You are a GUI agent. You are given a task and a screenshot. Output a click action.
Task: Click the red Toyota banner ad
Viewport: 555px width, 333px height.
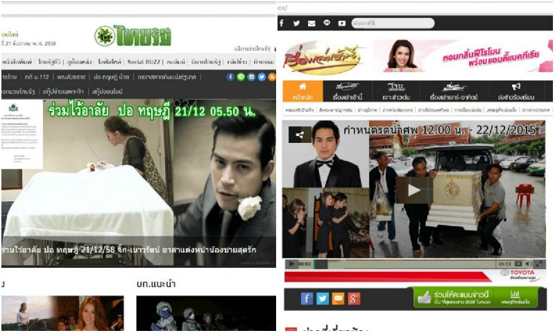[x=415, y=275]
